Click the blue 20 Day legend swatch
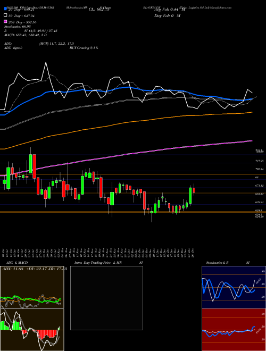The image size is (266, 351). 5,10
